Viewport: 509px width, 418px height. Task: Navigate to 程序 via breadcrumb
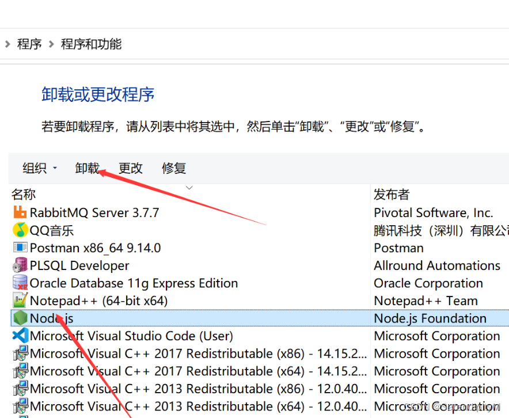[29, 44]
